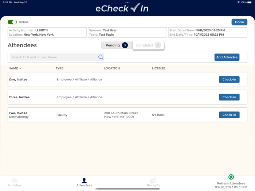Check in Two, Invitee
The width and height of the screenshot is (255, 191).
[229, 115]
